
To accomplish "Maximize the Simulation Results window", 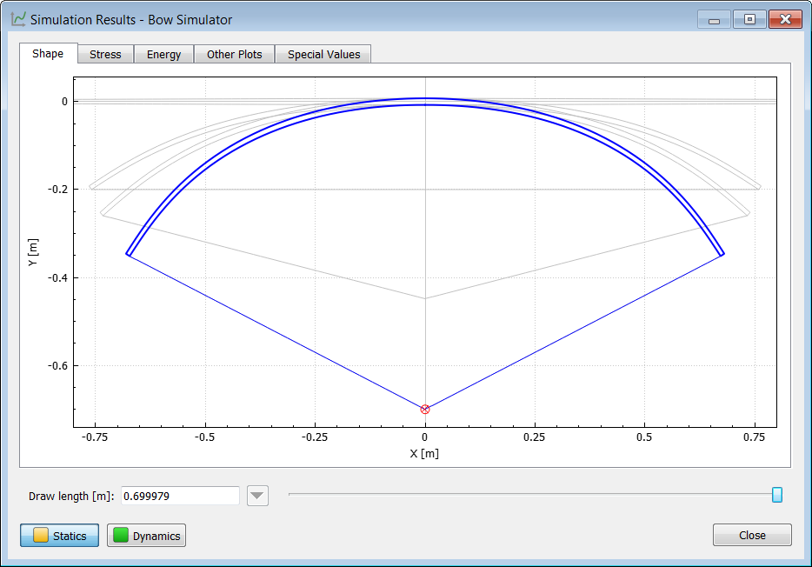I will coord(749,20).
